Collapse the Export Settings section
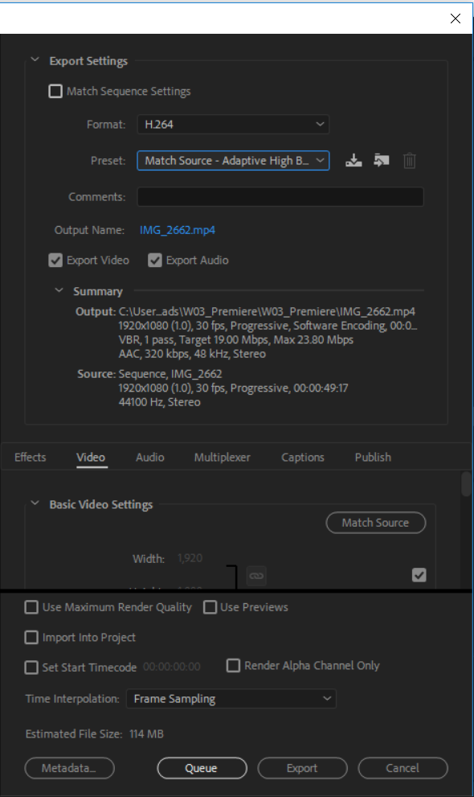474x797 pixels. [35, 60]
